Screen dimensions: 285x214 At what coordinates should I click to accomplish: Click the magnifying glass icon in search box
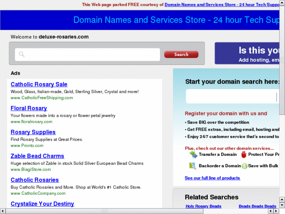(x=22, y=54)
